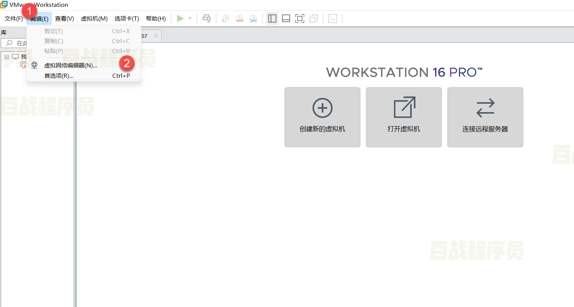Choose 虚拟网络编辑器(N)... from Edit menu
Viewport: 574px width, 307px height.
(x=84, y=66)
